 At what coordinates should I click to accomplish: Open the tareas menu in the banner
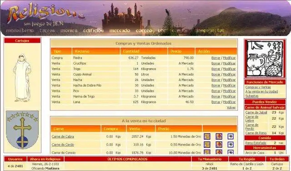(47, 30)
